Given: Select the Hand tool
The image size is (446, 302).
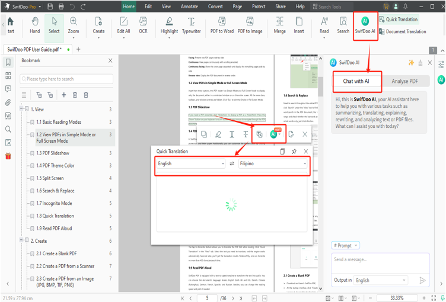Looking at the screenshot, I should click(35, 25).
